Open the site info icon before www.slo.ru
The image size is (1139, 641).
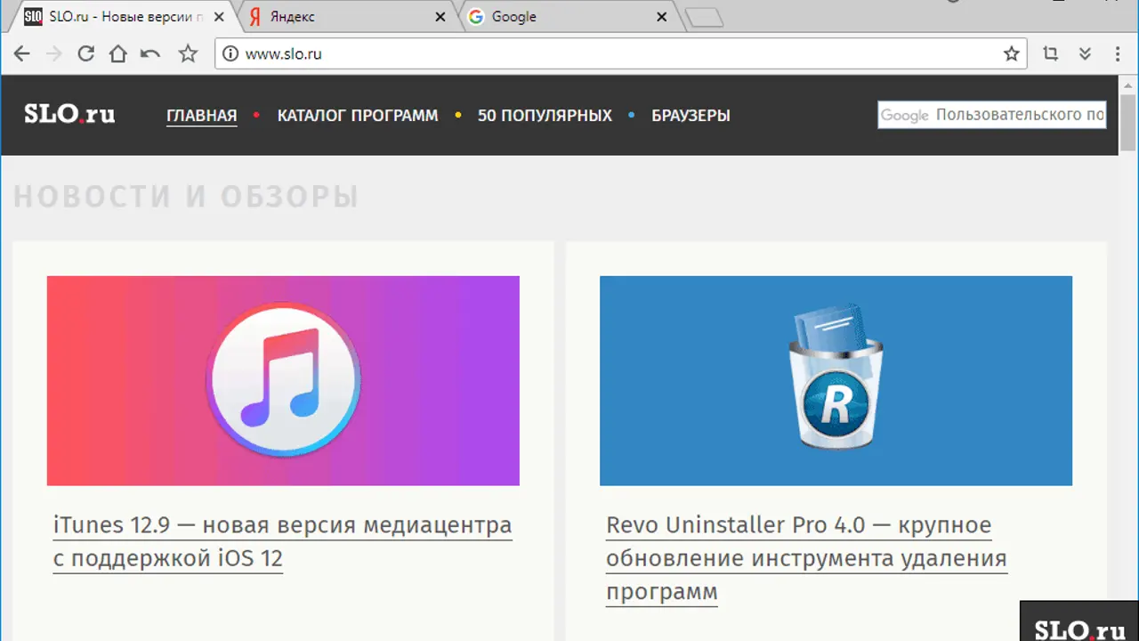point(230,53)
